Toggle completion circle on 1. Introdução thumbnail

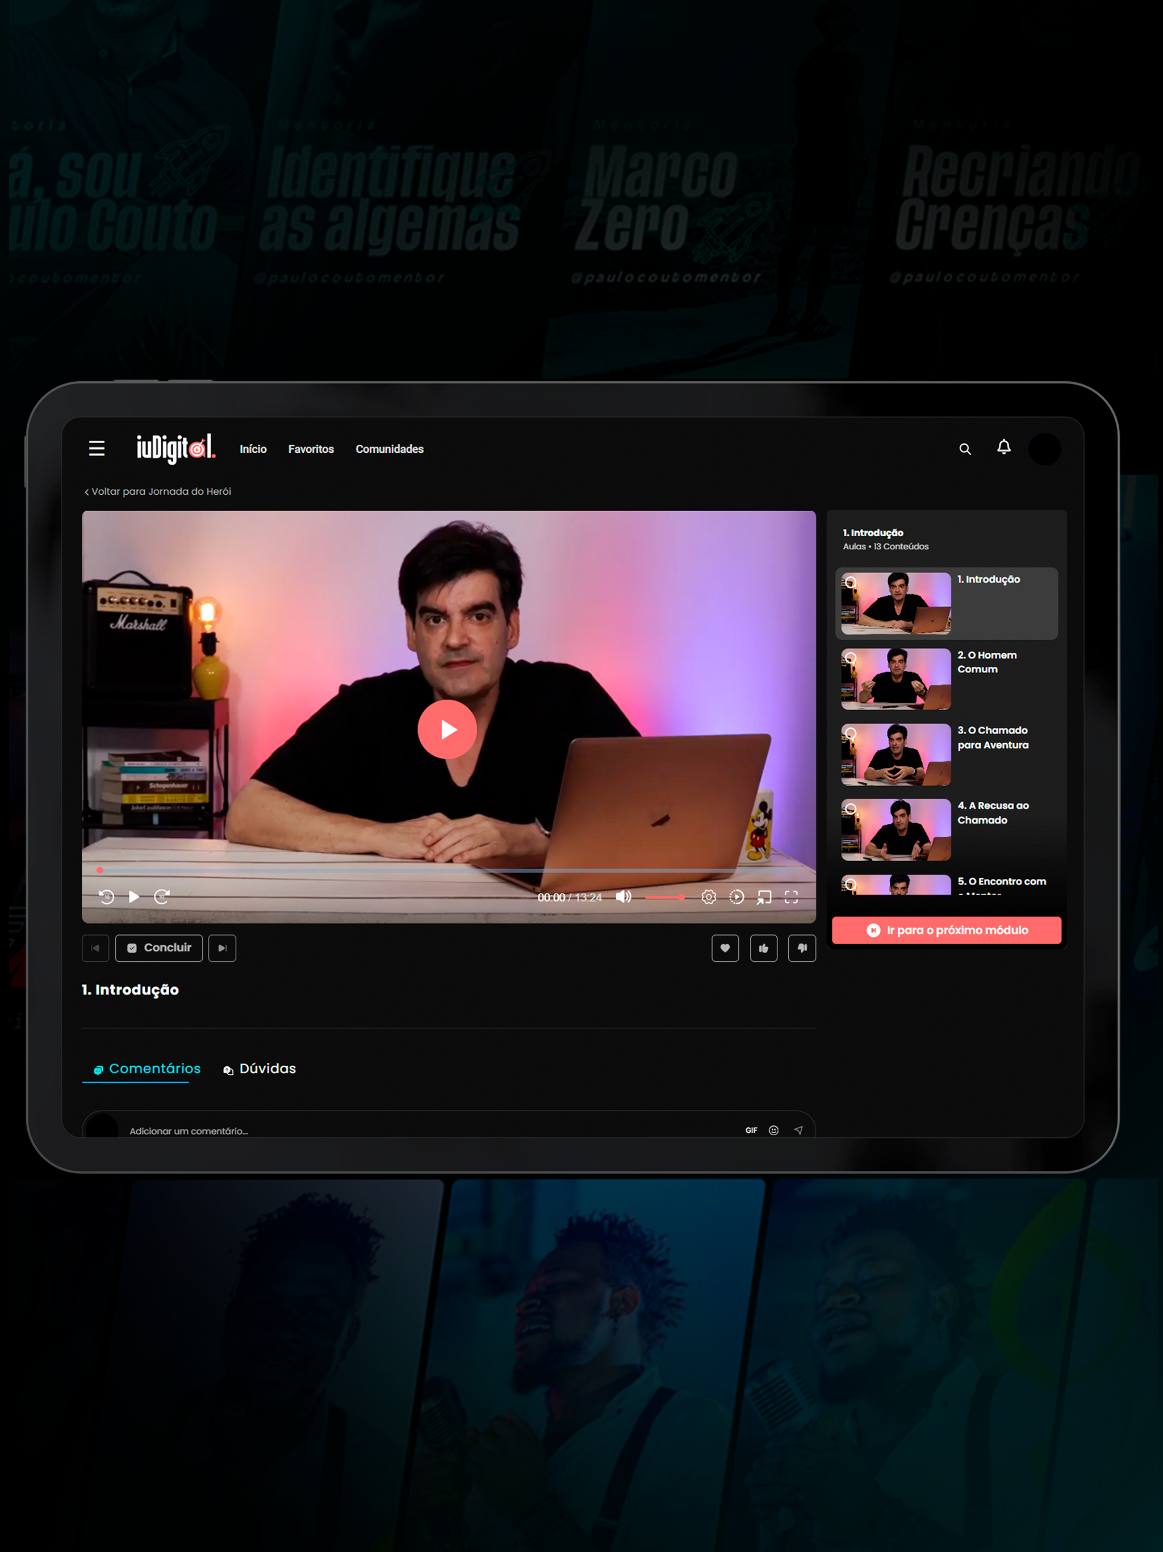(851, 582)
